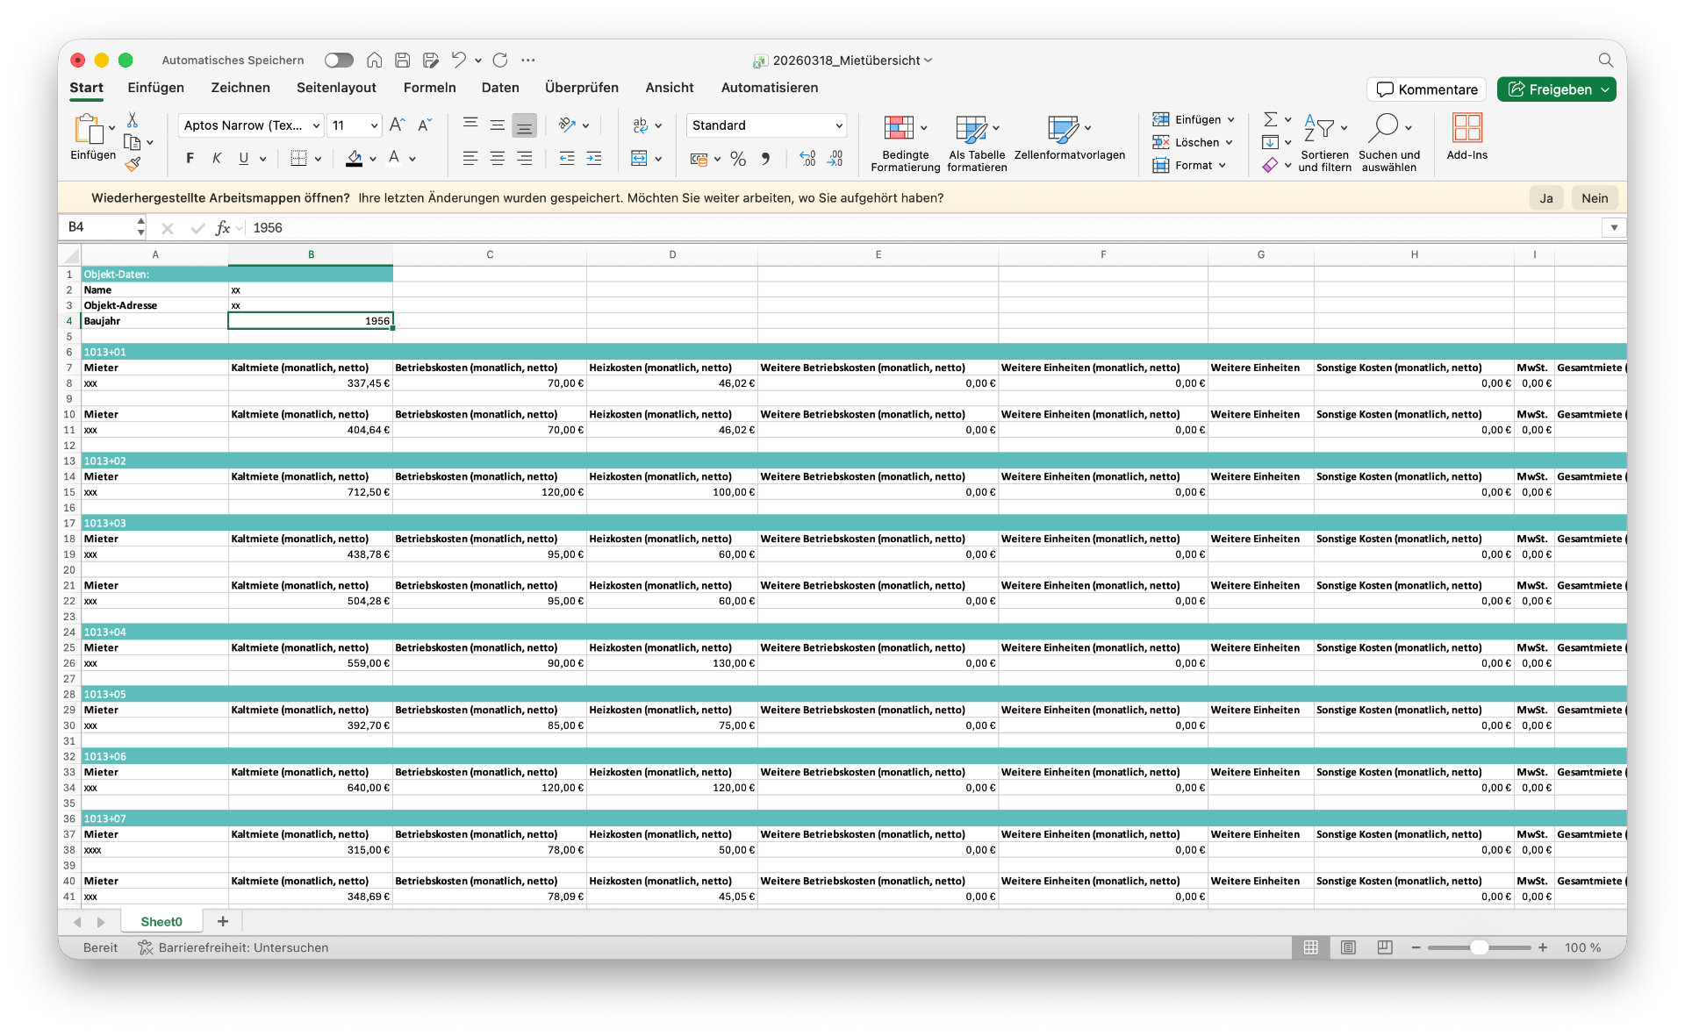
Task: Open the font name dropdown
Action: point(316,125)
